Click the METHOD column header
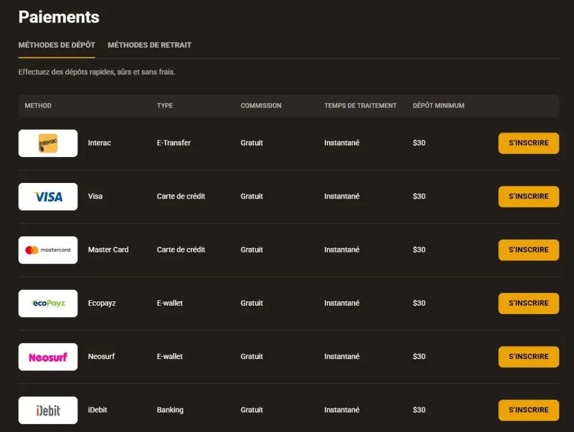 [38, 105]
